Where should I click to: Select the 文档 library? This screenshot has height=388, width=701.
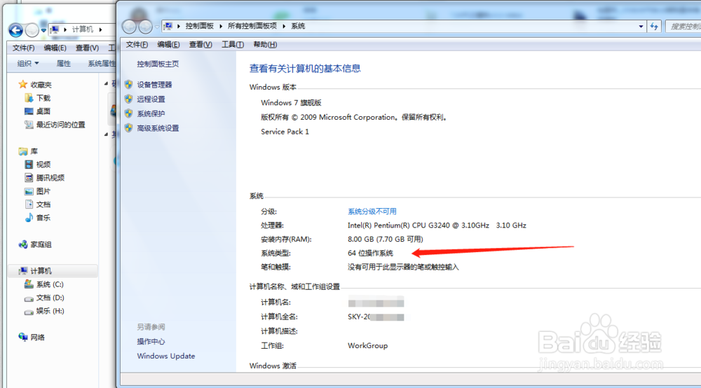43,205
